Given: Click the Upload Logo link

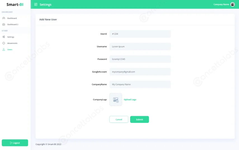Looking at the screenshot, I should click(x=130, y=100).
